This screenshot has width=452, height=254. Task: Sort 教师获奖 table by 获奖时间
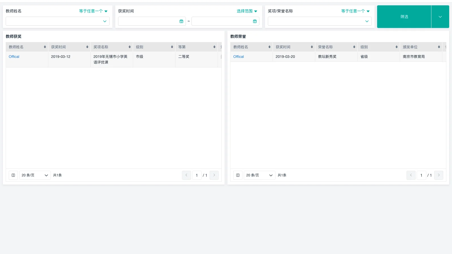[x=87, y=47]
